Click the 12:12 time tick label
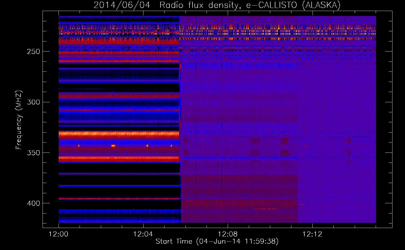 [312, 234]
